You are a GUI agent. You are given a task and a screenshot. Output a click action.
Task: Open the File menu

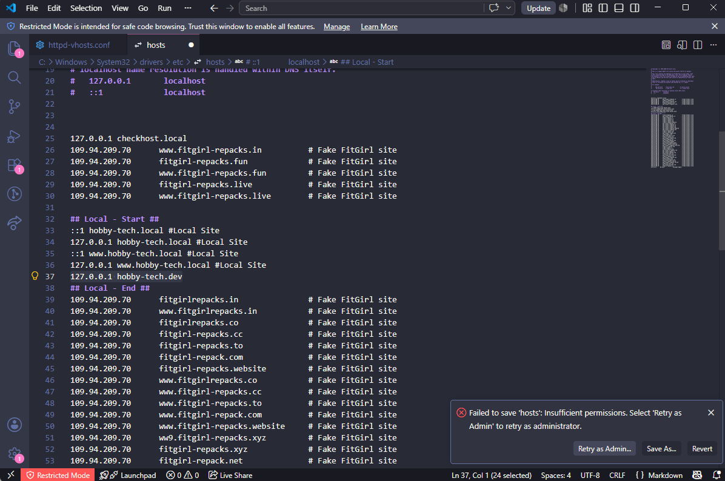[32, 8]
